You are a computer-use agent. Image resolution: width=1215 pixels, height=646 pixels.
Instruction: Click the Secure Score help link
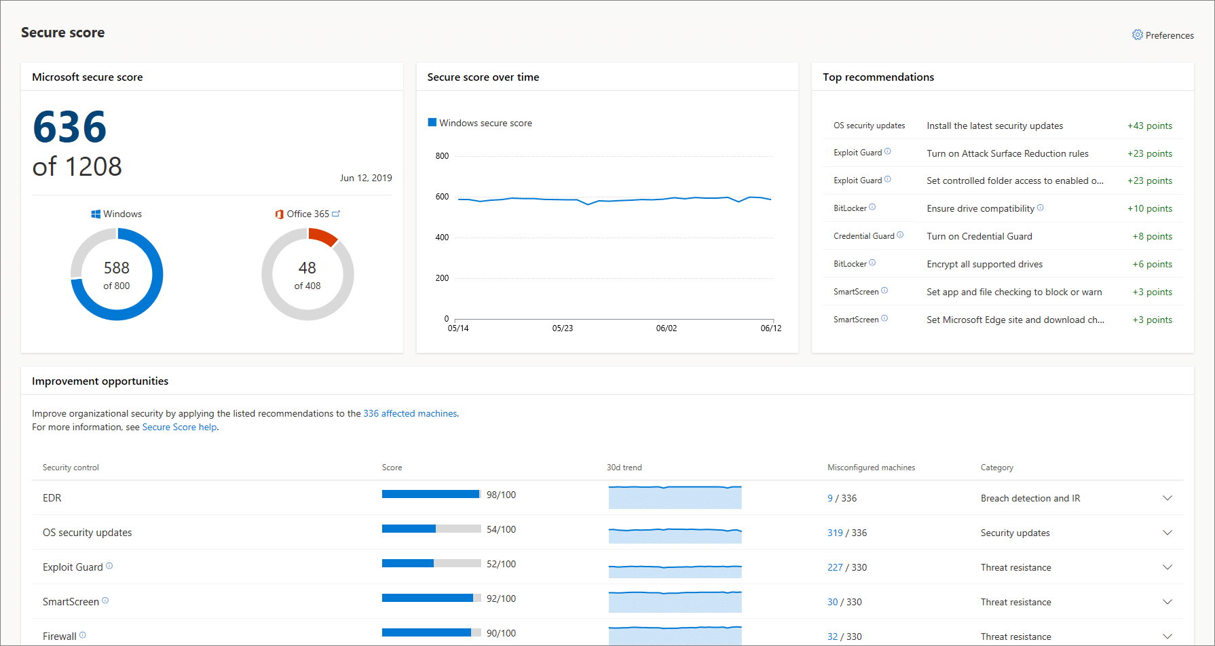pos(179,427)
